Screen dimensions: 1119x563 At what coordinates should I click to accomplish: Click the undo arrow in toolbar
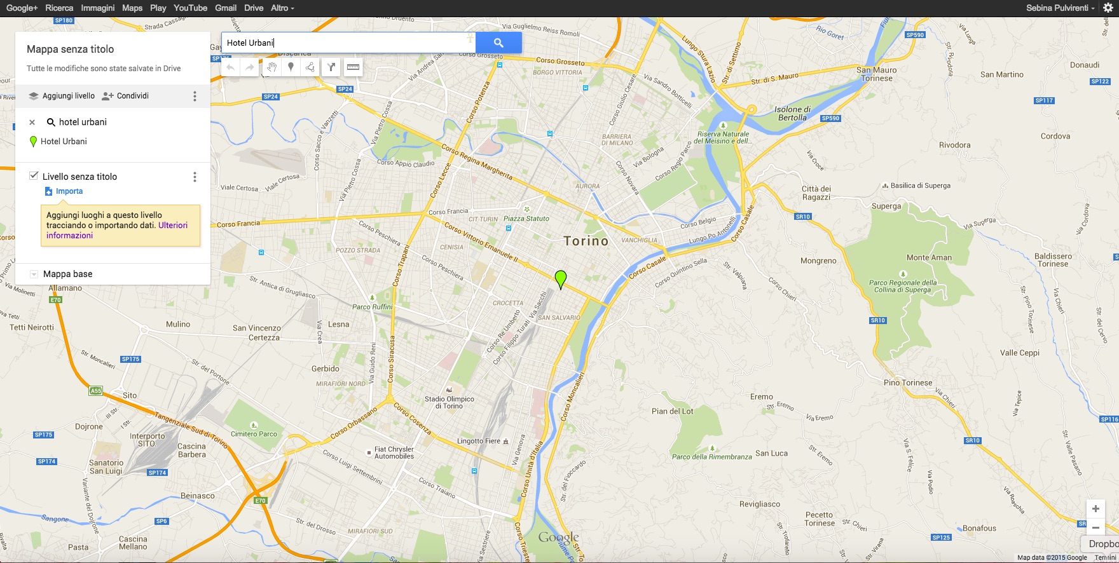pyautogui.click(x=231, y=67)
